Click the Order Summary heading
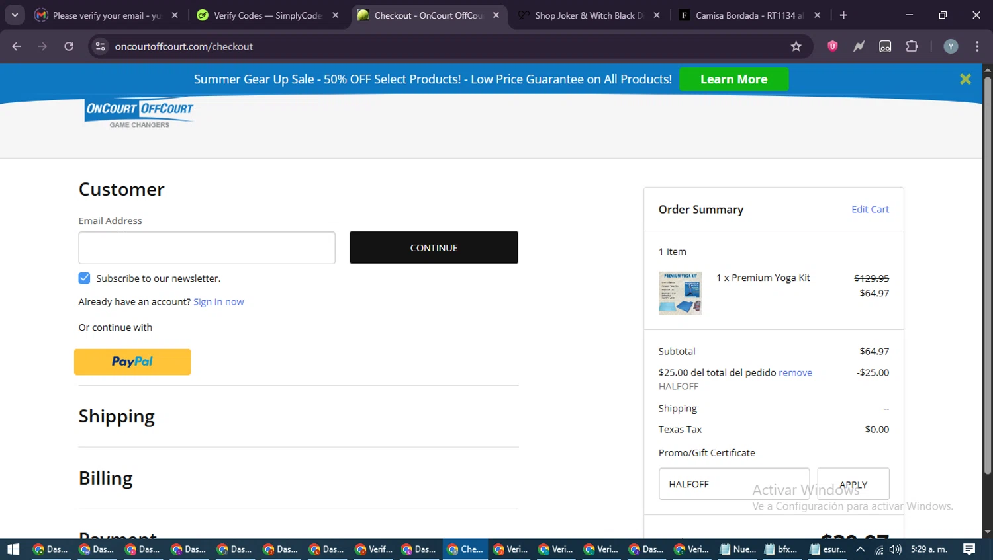This screenshot has height=560, width=993. pyautogui.click(x=700, y=209)
